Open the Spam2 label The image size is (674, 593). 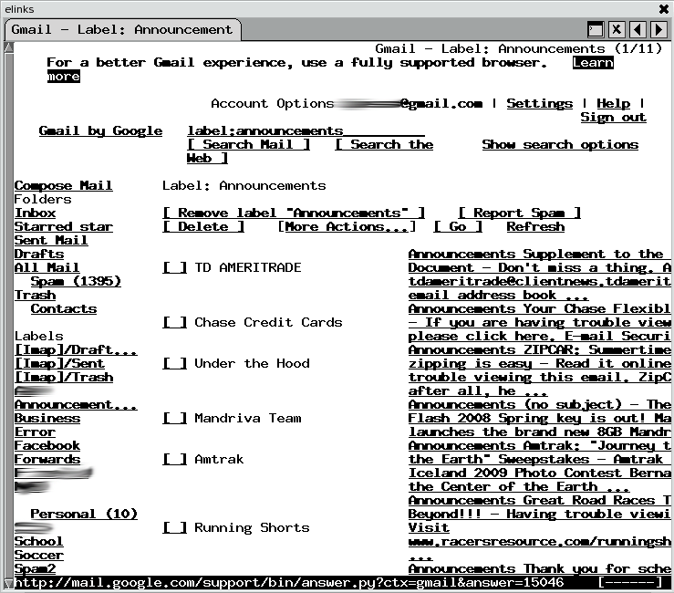coord(35,569)
